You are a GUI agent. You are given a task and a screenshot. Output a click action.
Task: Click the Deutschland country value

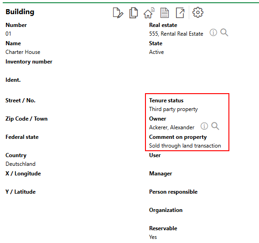click(x=21, y=164)
